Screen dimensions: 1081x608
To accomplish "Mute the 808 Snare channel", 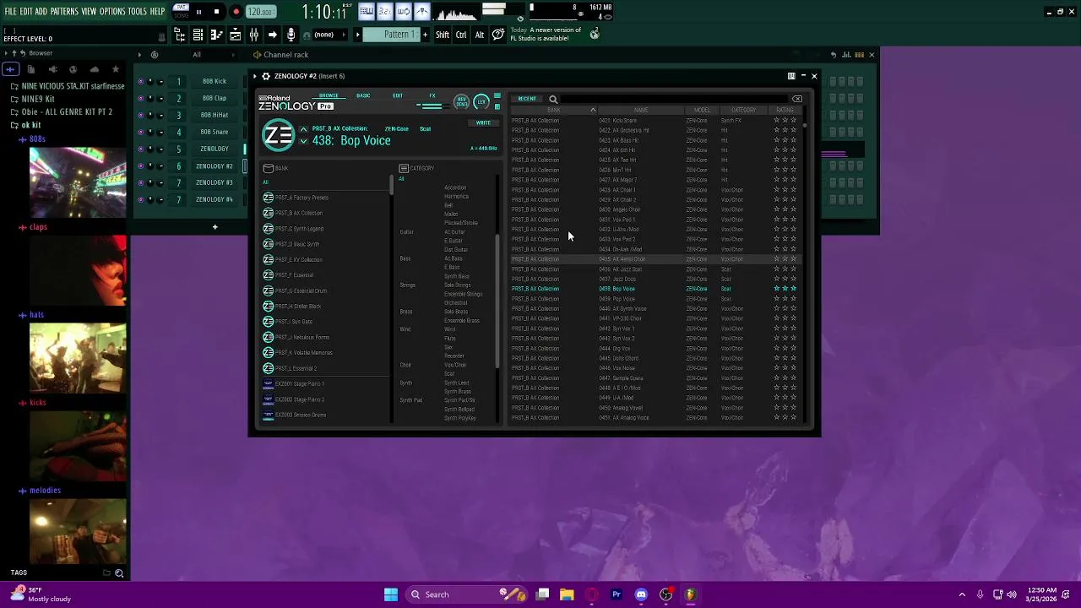I will pos(140,132).
